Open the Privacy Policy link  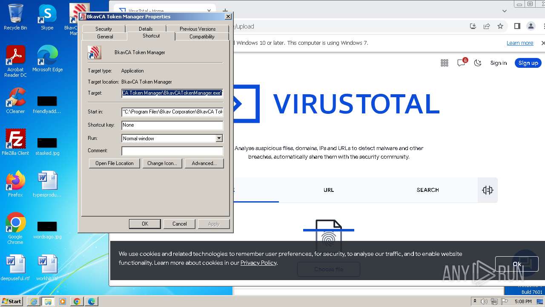coord(258,263)
